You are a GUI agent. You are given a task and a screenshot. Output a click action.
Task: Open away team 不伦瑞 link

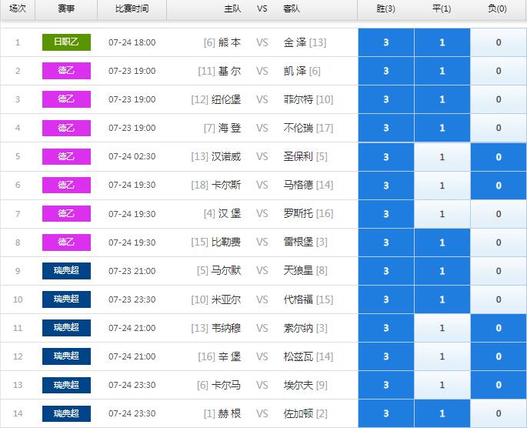[298, 128]
